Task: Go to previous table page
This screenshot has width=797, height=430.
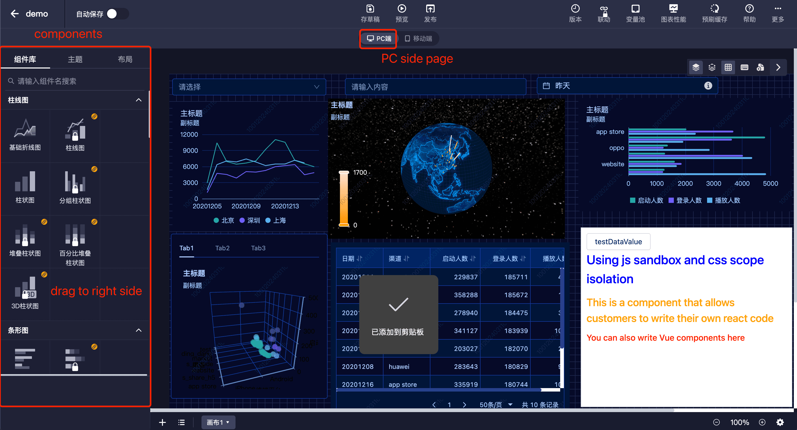Action: click(x=434, y=405)
